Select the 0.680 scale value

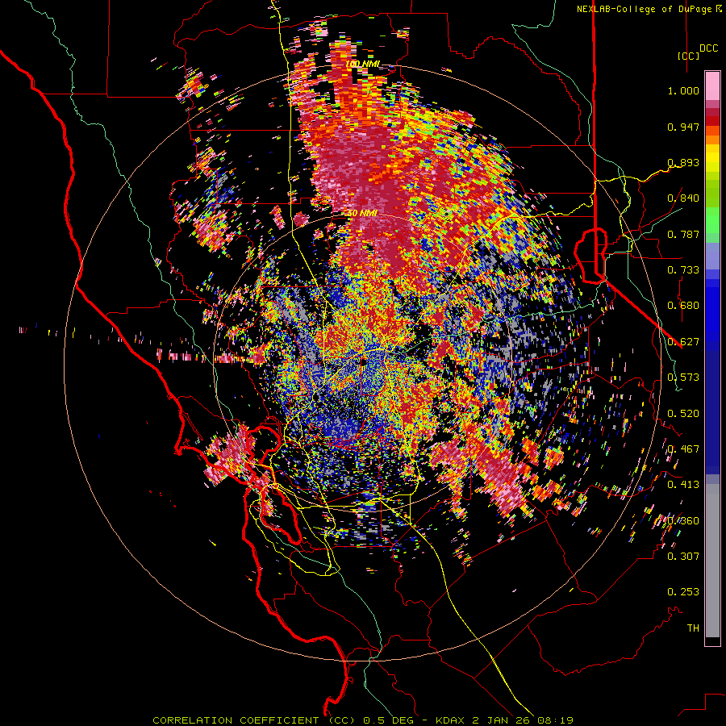click(x=683, y=306)
